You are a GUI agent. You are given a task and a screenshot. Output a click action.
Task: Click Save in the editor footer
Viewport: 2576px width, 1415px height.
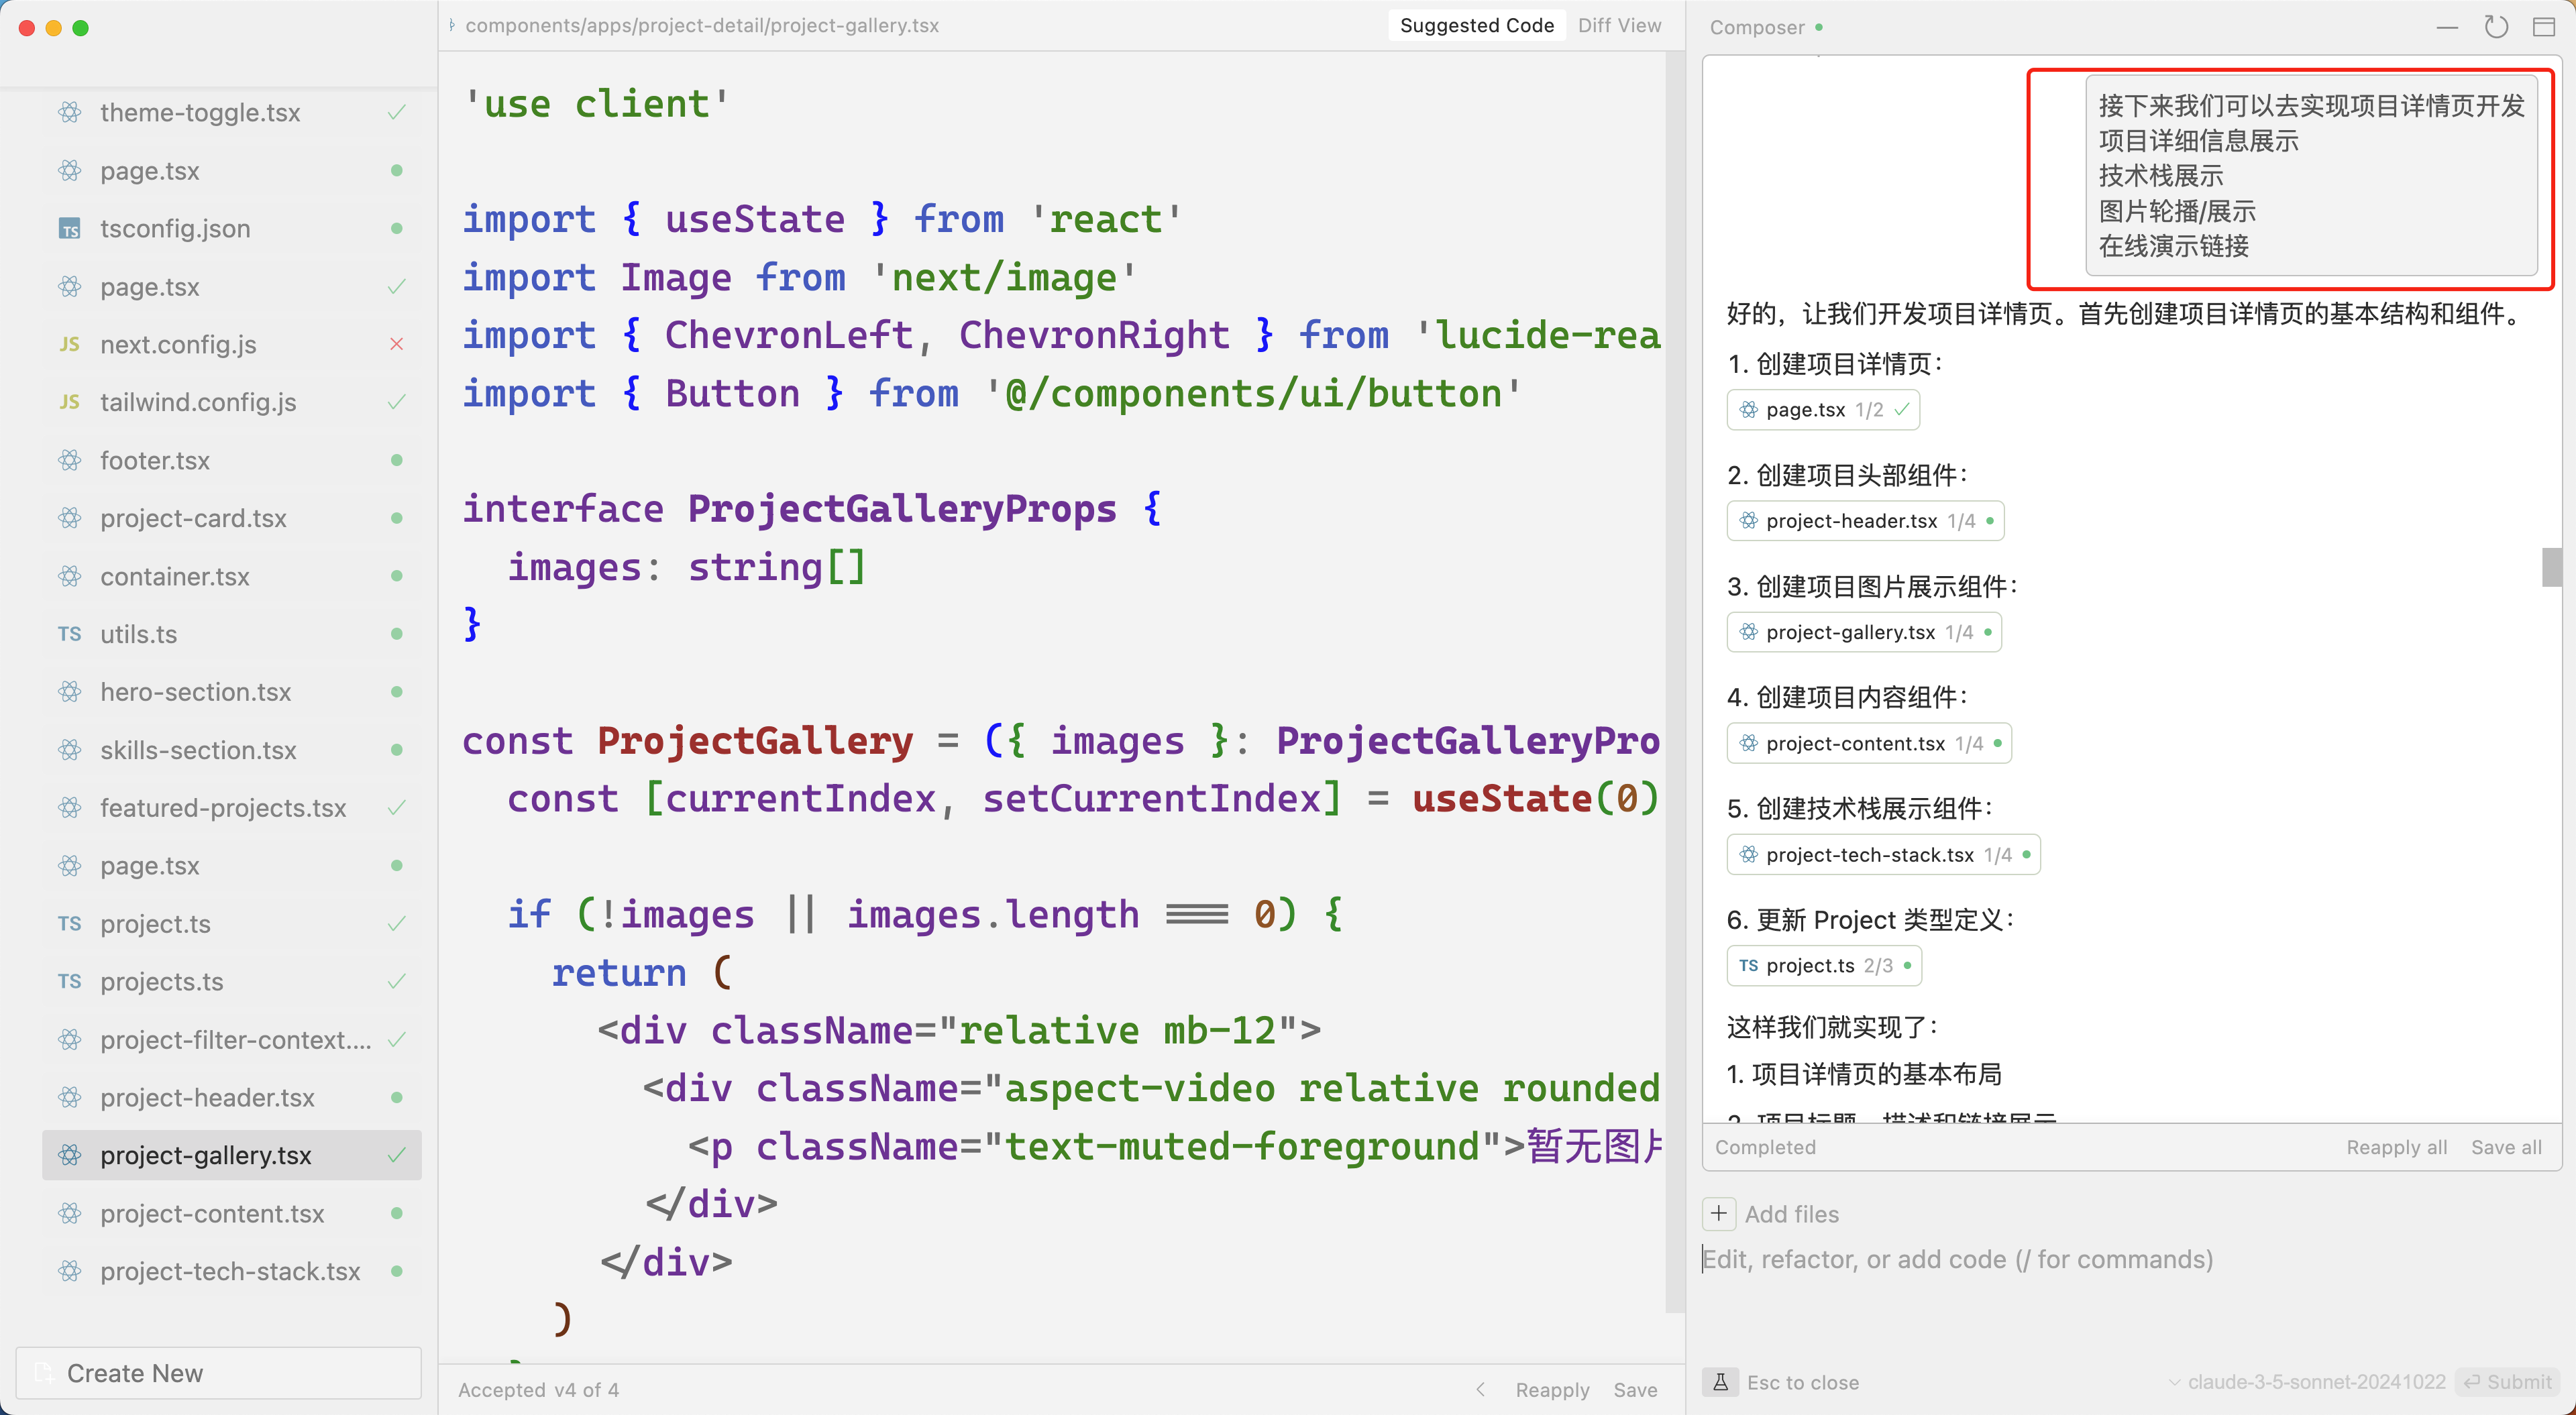(x=1635, y=1390)
